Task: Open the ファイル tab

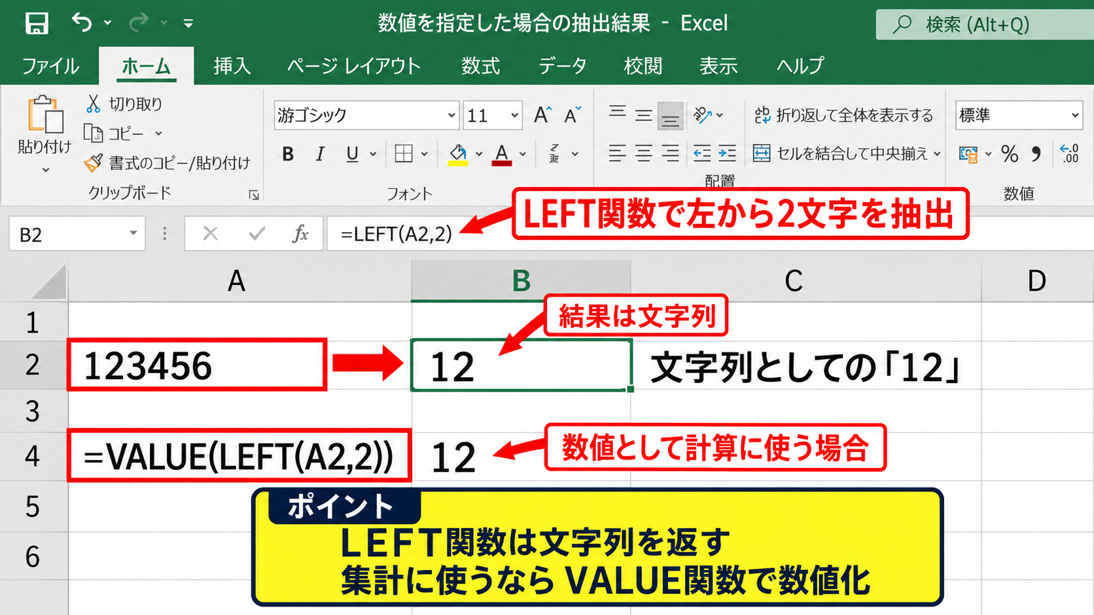Action: (x=50, y=66)
